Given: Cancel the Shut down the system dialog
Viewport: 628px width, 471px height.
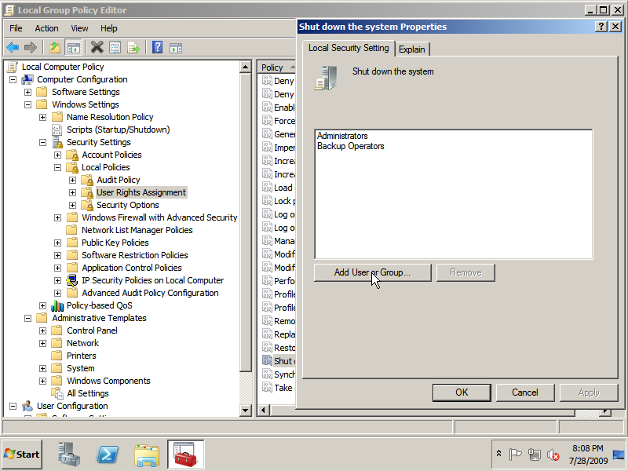Looking at the screenshot, I should (524, 392).
